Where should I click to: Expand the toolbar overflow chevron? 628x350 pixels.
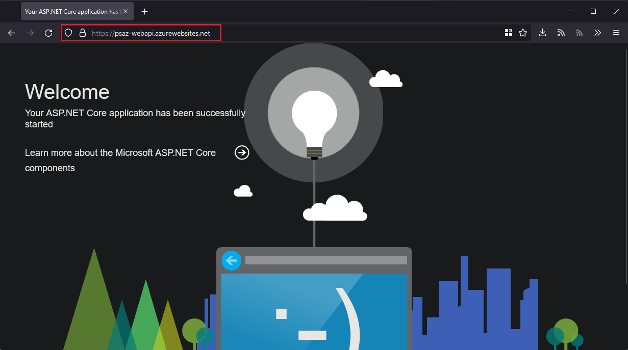597,33
